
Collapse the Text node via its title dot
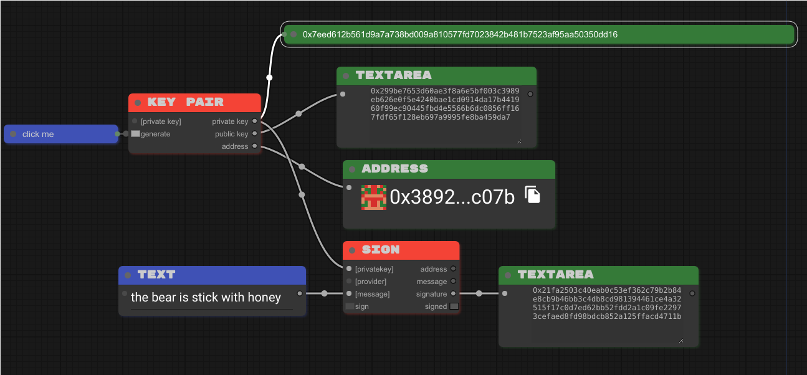pyautogui.click(x=128, y=275)
